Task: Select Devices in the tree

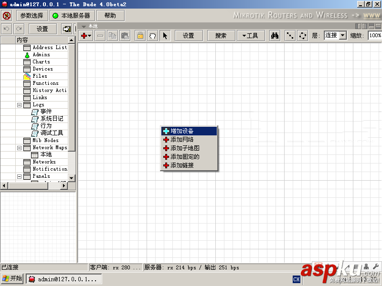Action: point(42,69)
